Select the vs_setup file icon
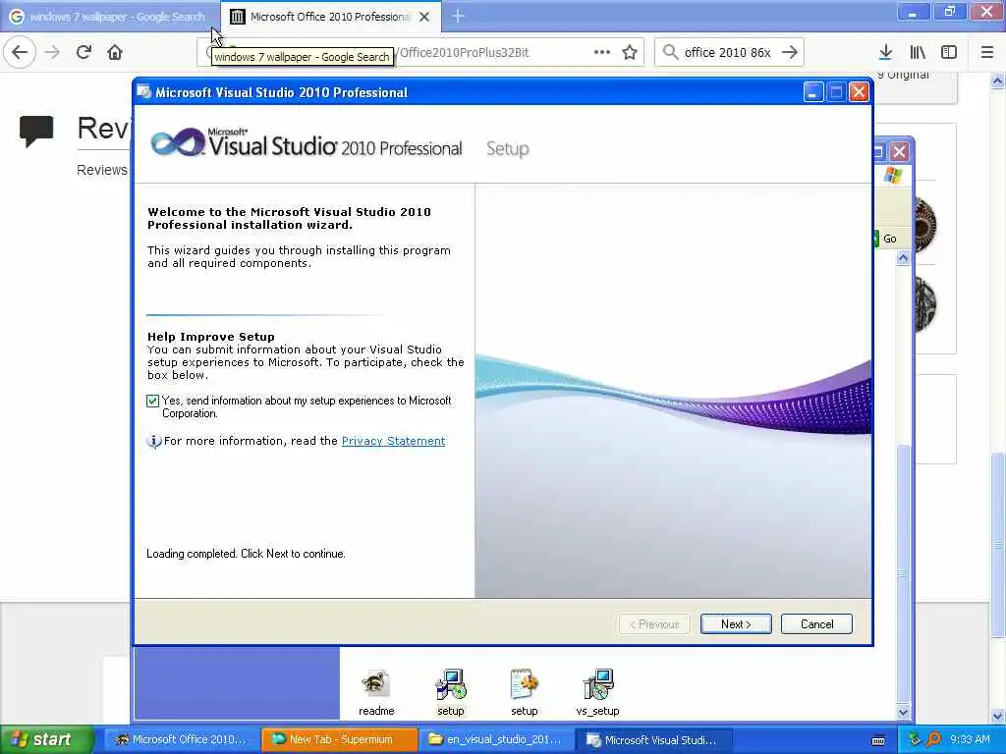The height and width of the screenshot is (754, 1006). coord(597,693)
